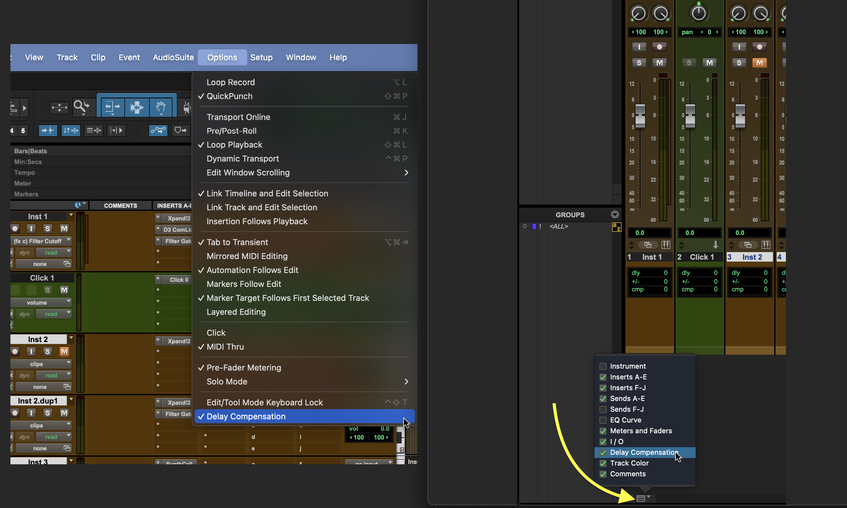
Task: Click Click 1 pan knob in mixer
Action: (x=699, y=13)
